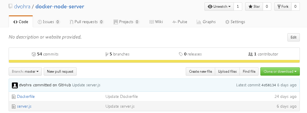Click the star icon in Star button
This screenshot has height=113, width=307.
(x=251, y=7)
